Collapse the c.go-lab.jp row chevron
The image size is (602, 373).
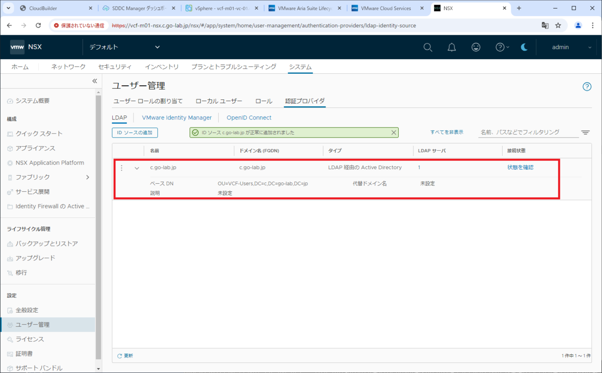tap(137, 168)
